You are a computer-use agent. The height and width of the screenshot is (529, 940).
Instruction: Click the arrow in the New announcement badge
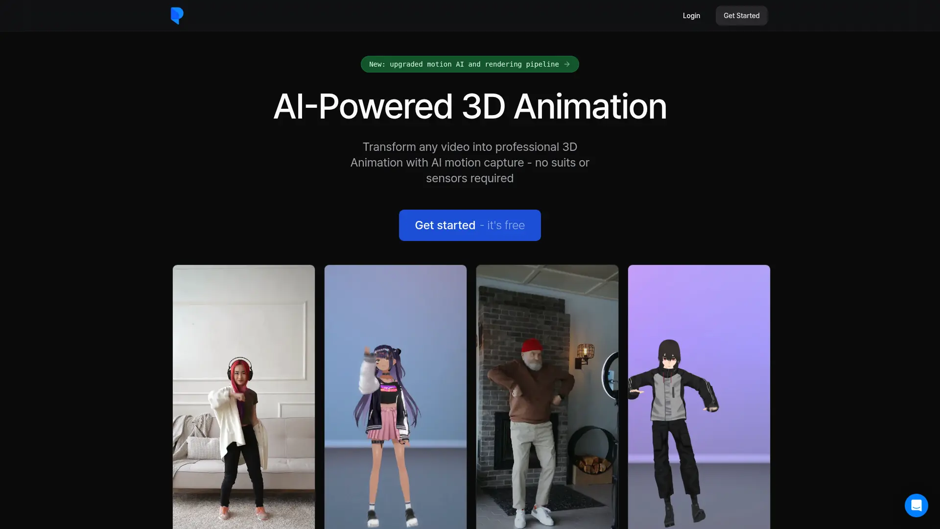(567, 64)
